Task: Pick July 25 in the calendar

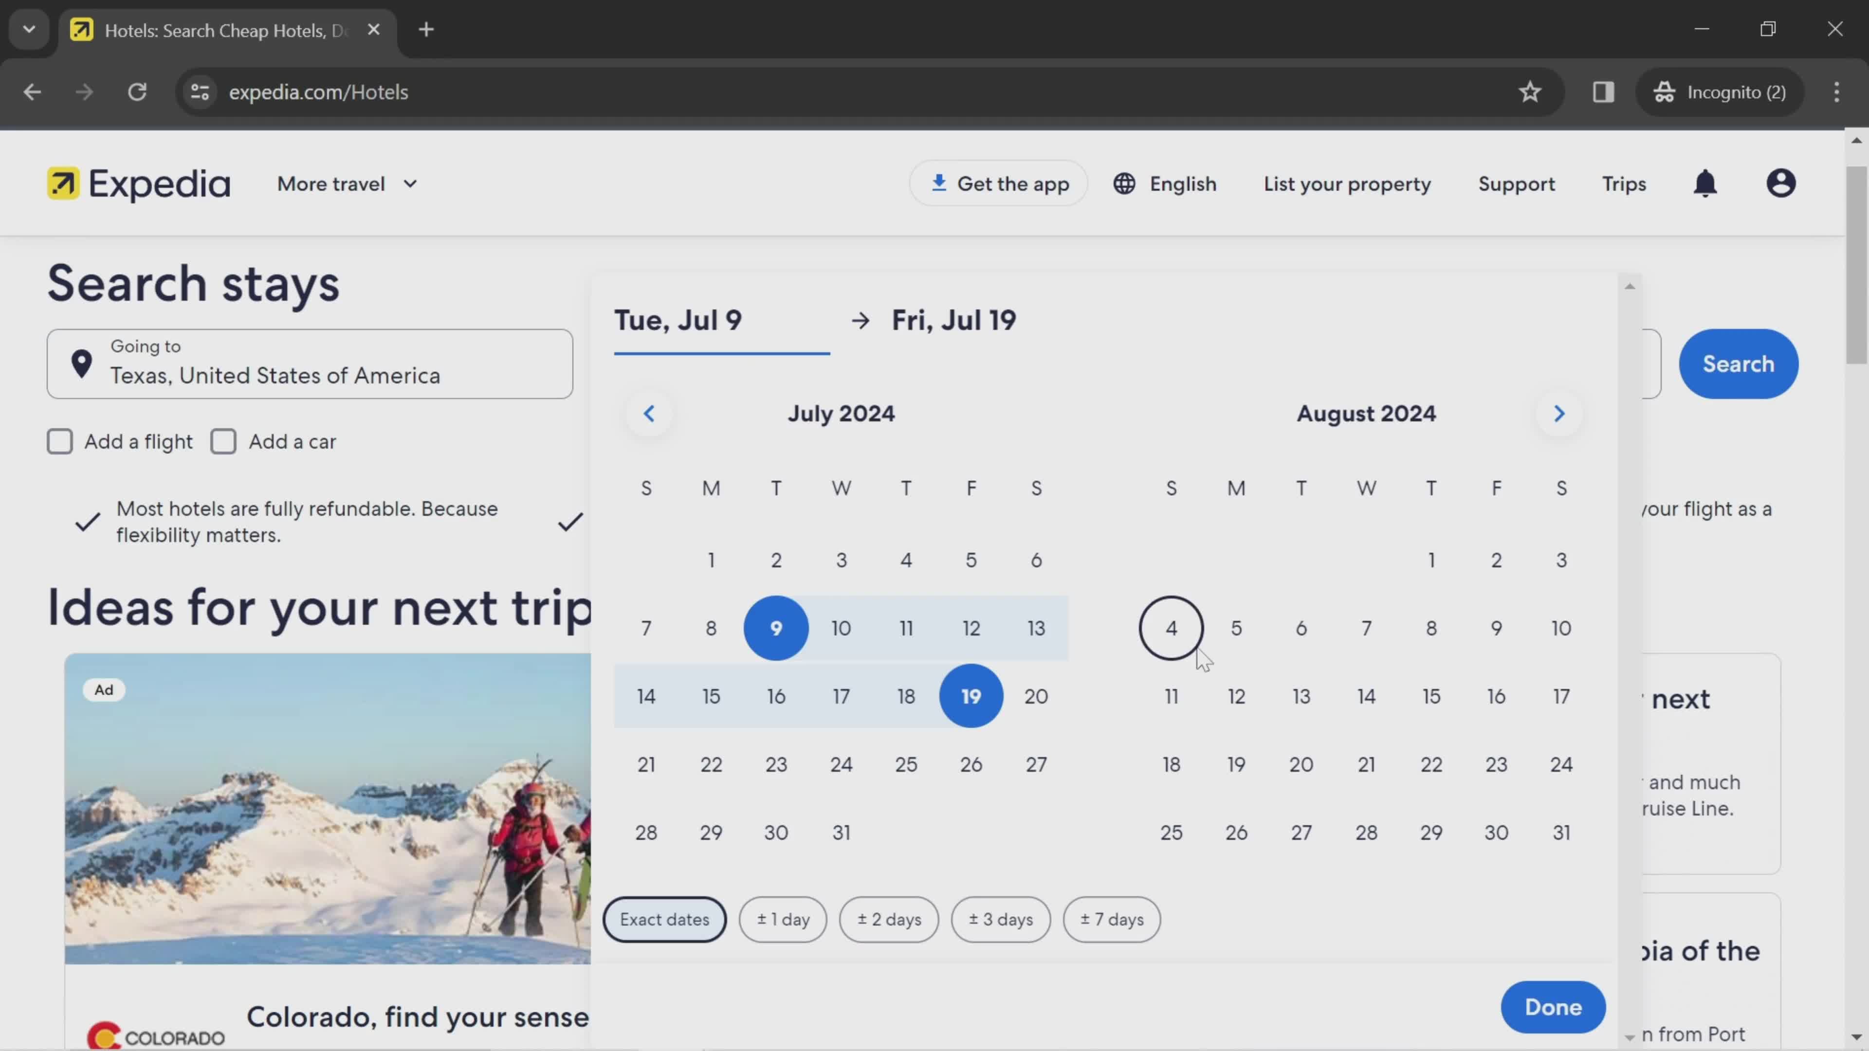Action: pyautogui.click(x=906, y=764)
